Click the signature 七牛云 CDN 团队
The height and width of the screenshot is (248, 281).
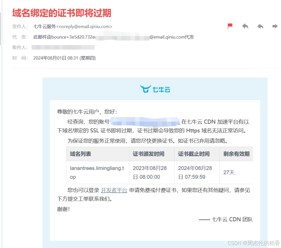click(x=232, y=219)
